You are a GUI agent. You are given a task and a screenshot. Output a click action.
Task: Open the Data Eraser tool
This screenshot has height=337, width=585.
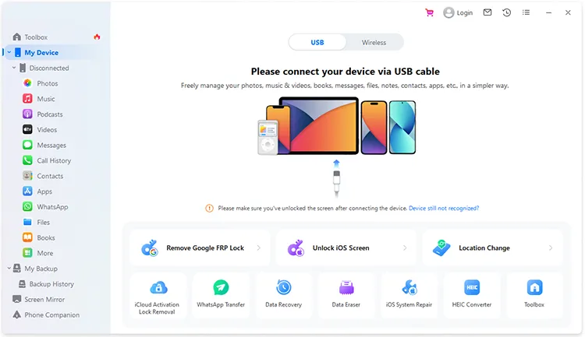[346, 295]
